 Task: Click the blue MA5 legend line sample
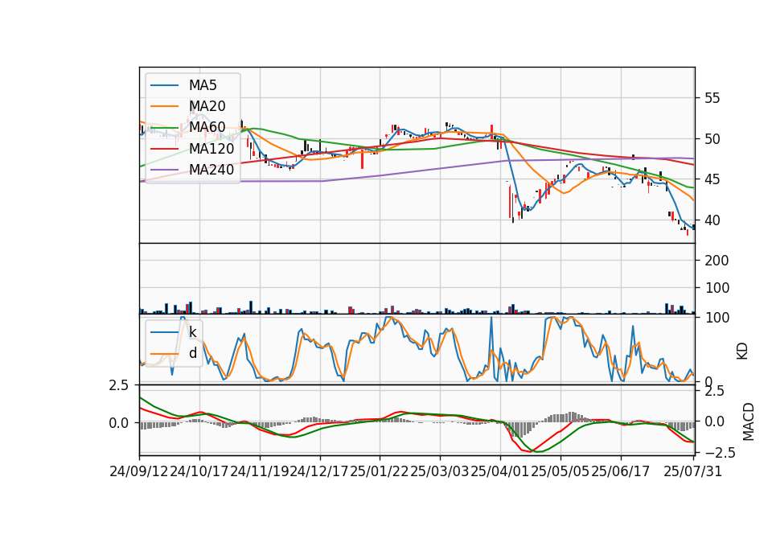164,85
